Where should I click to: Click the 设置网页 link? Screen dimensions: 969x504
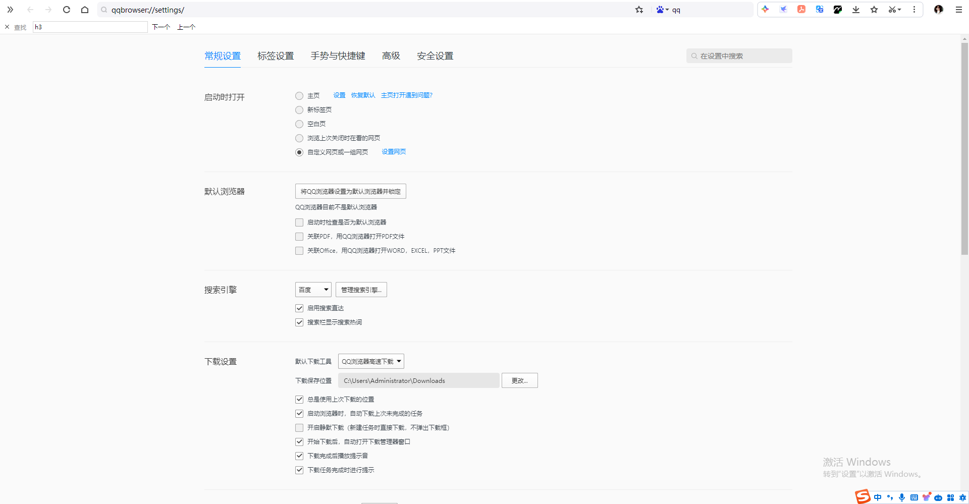(394, 152)
